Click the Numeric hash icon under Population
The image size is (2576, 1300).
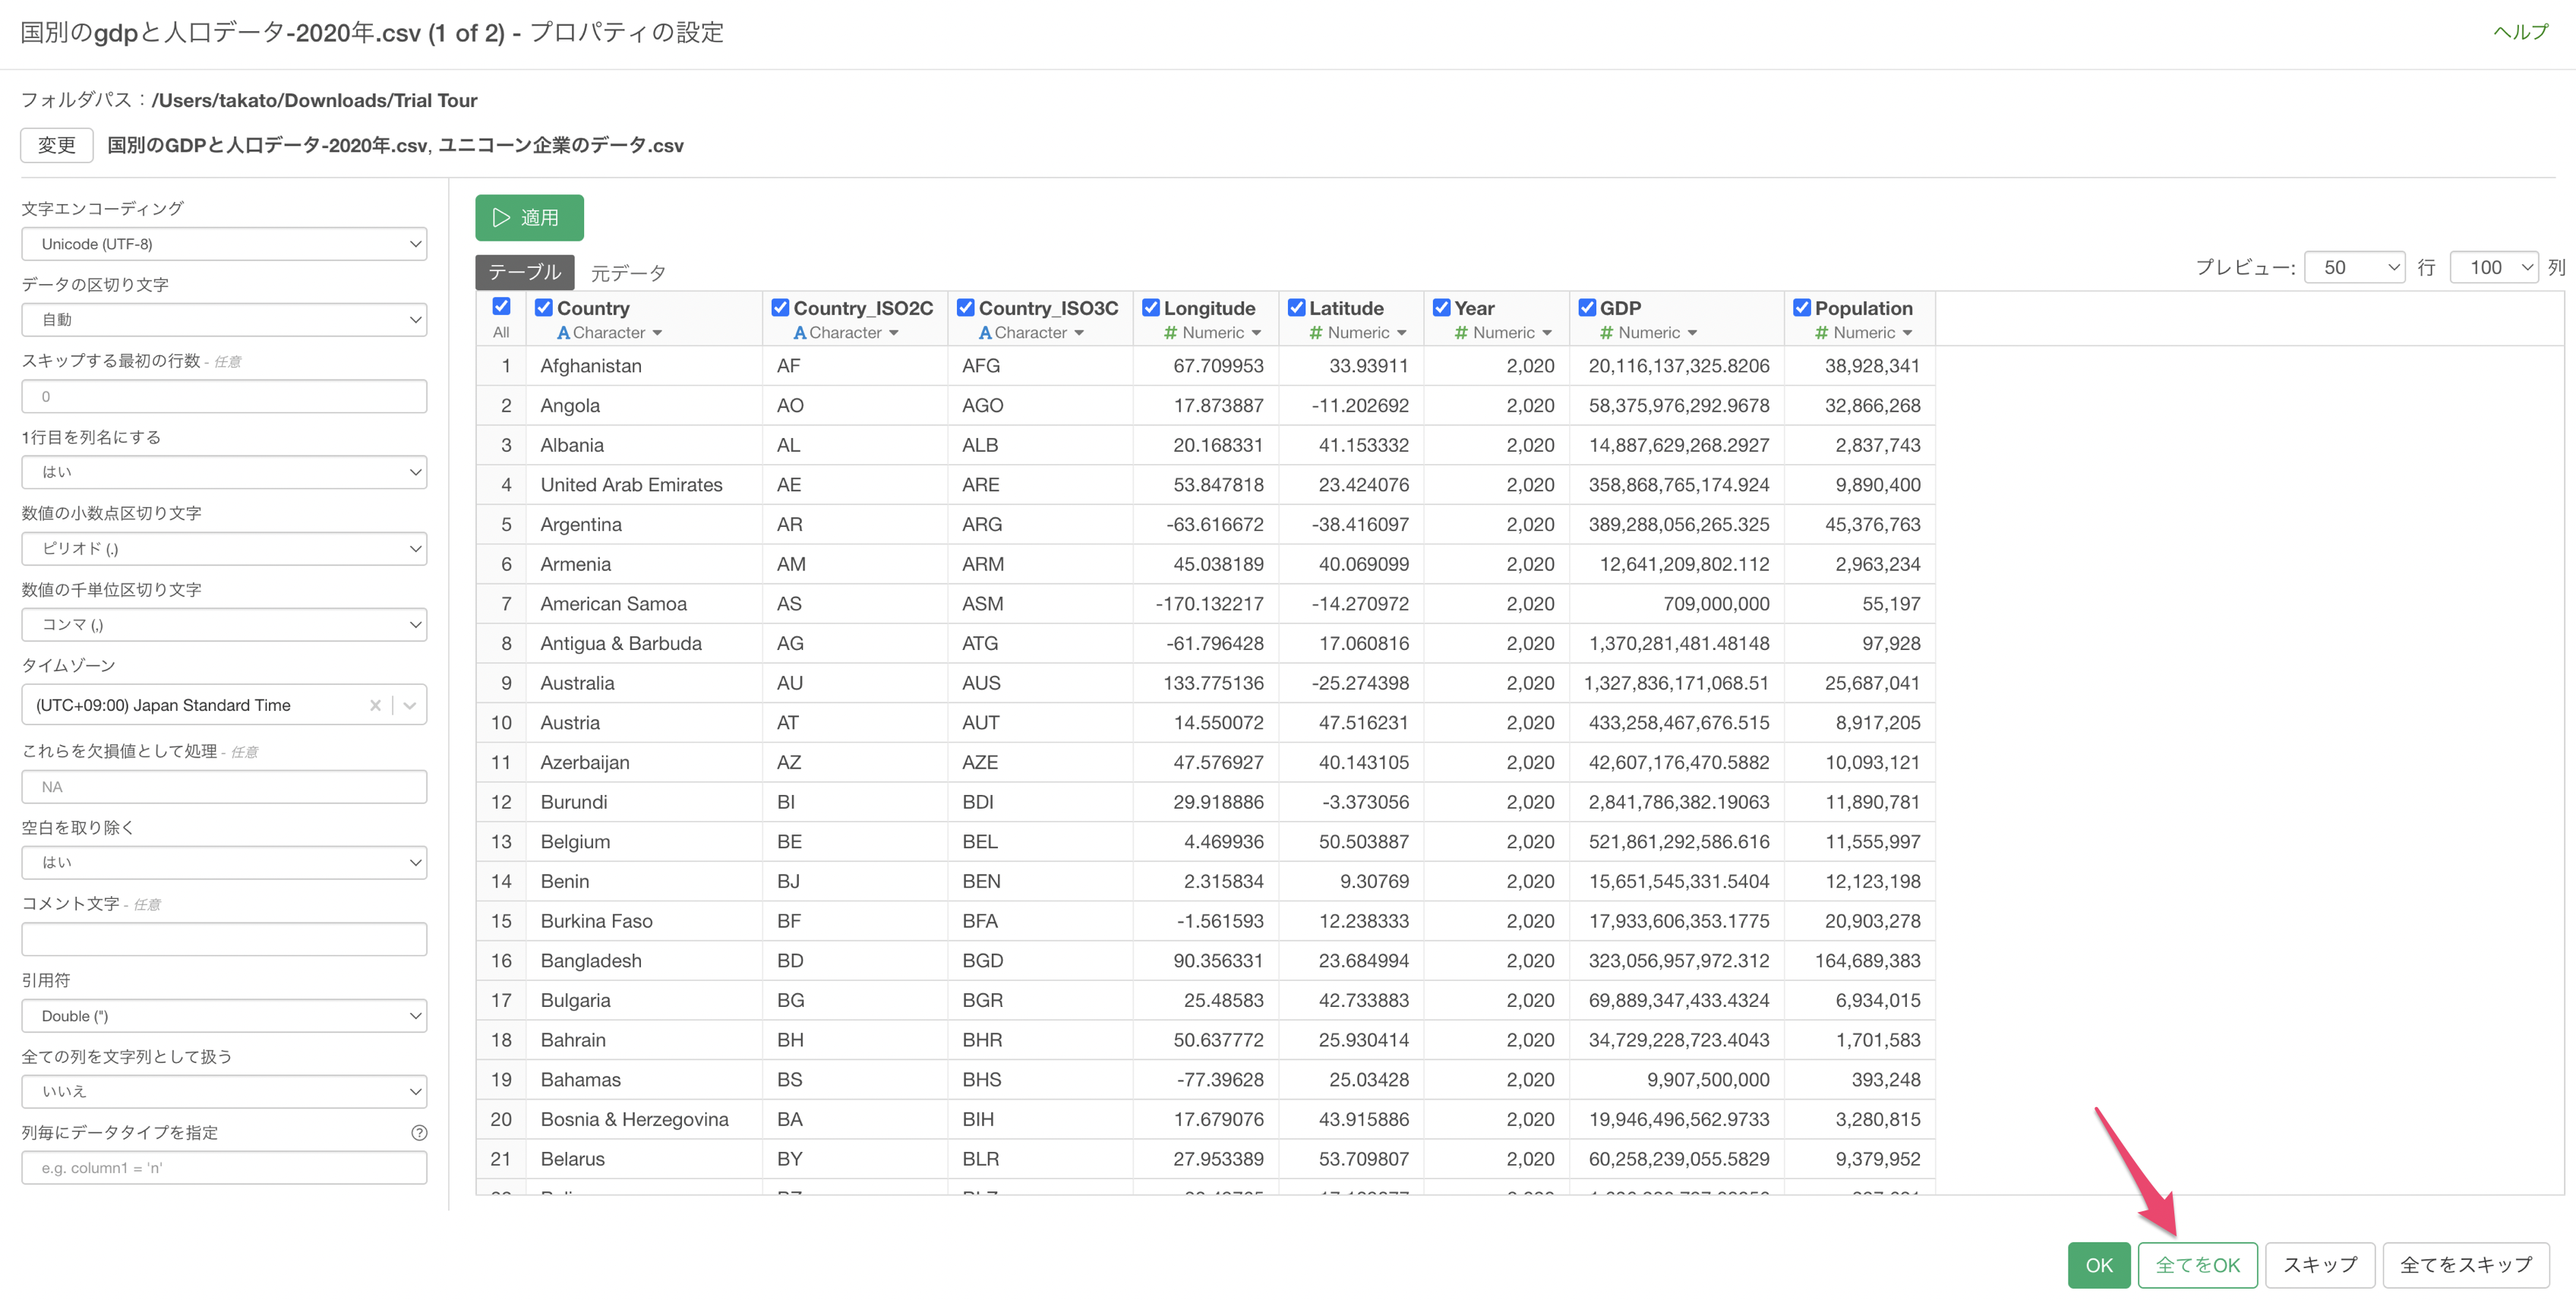(x=1821, y=333)
